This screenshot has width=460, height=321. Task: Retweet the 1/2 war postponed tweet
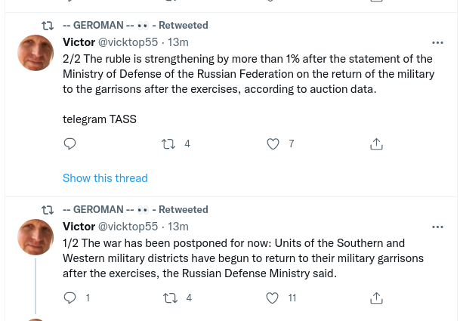click(x=171, y=298)
